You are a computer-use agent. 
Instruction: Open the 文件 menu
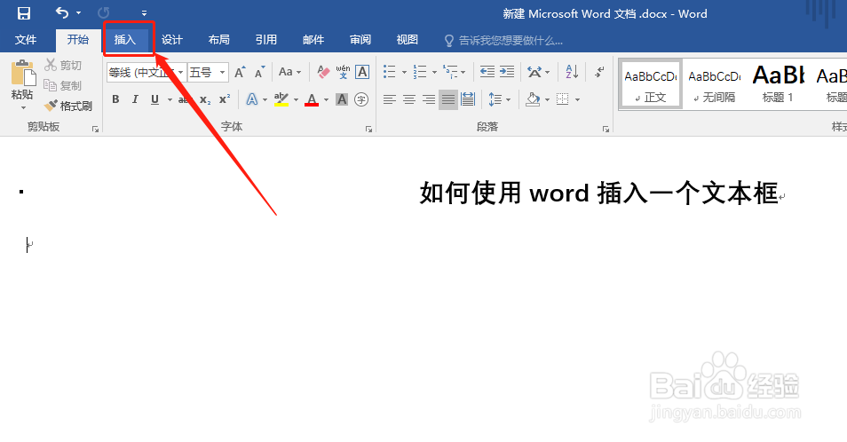26,40
